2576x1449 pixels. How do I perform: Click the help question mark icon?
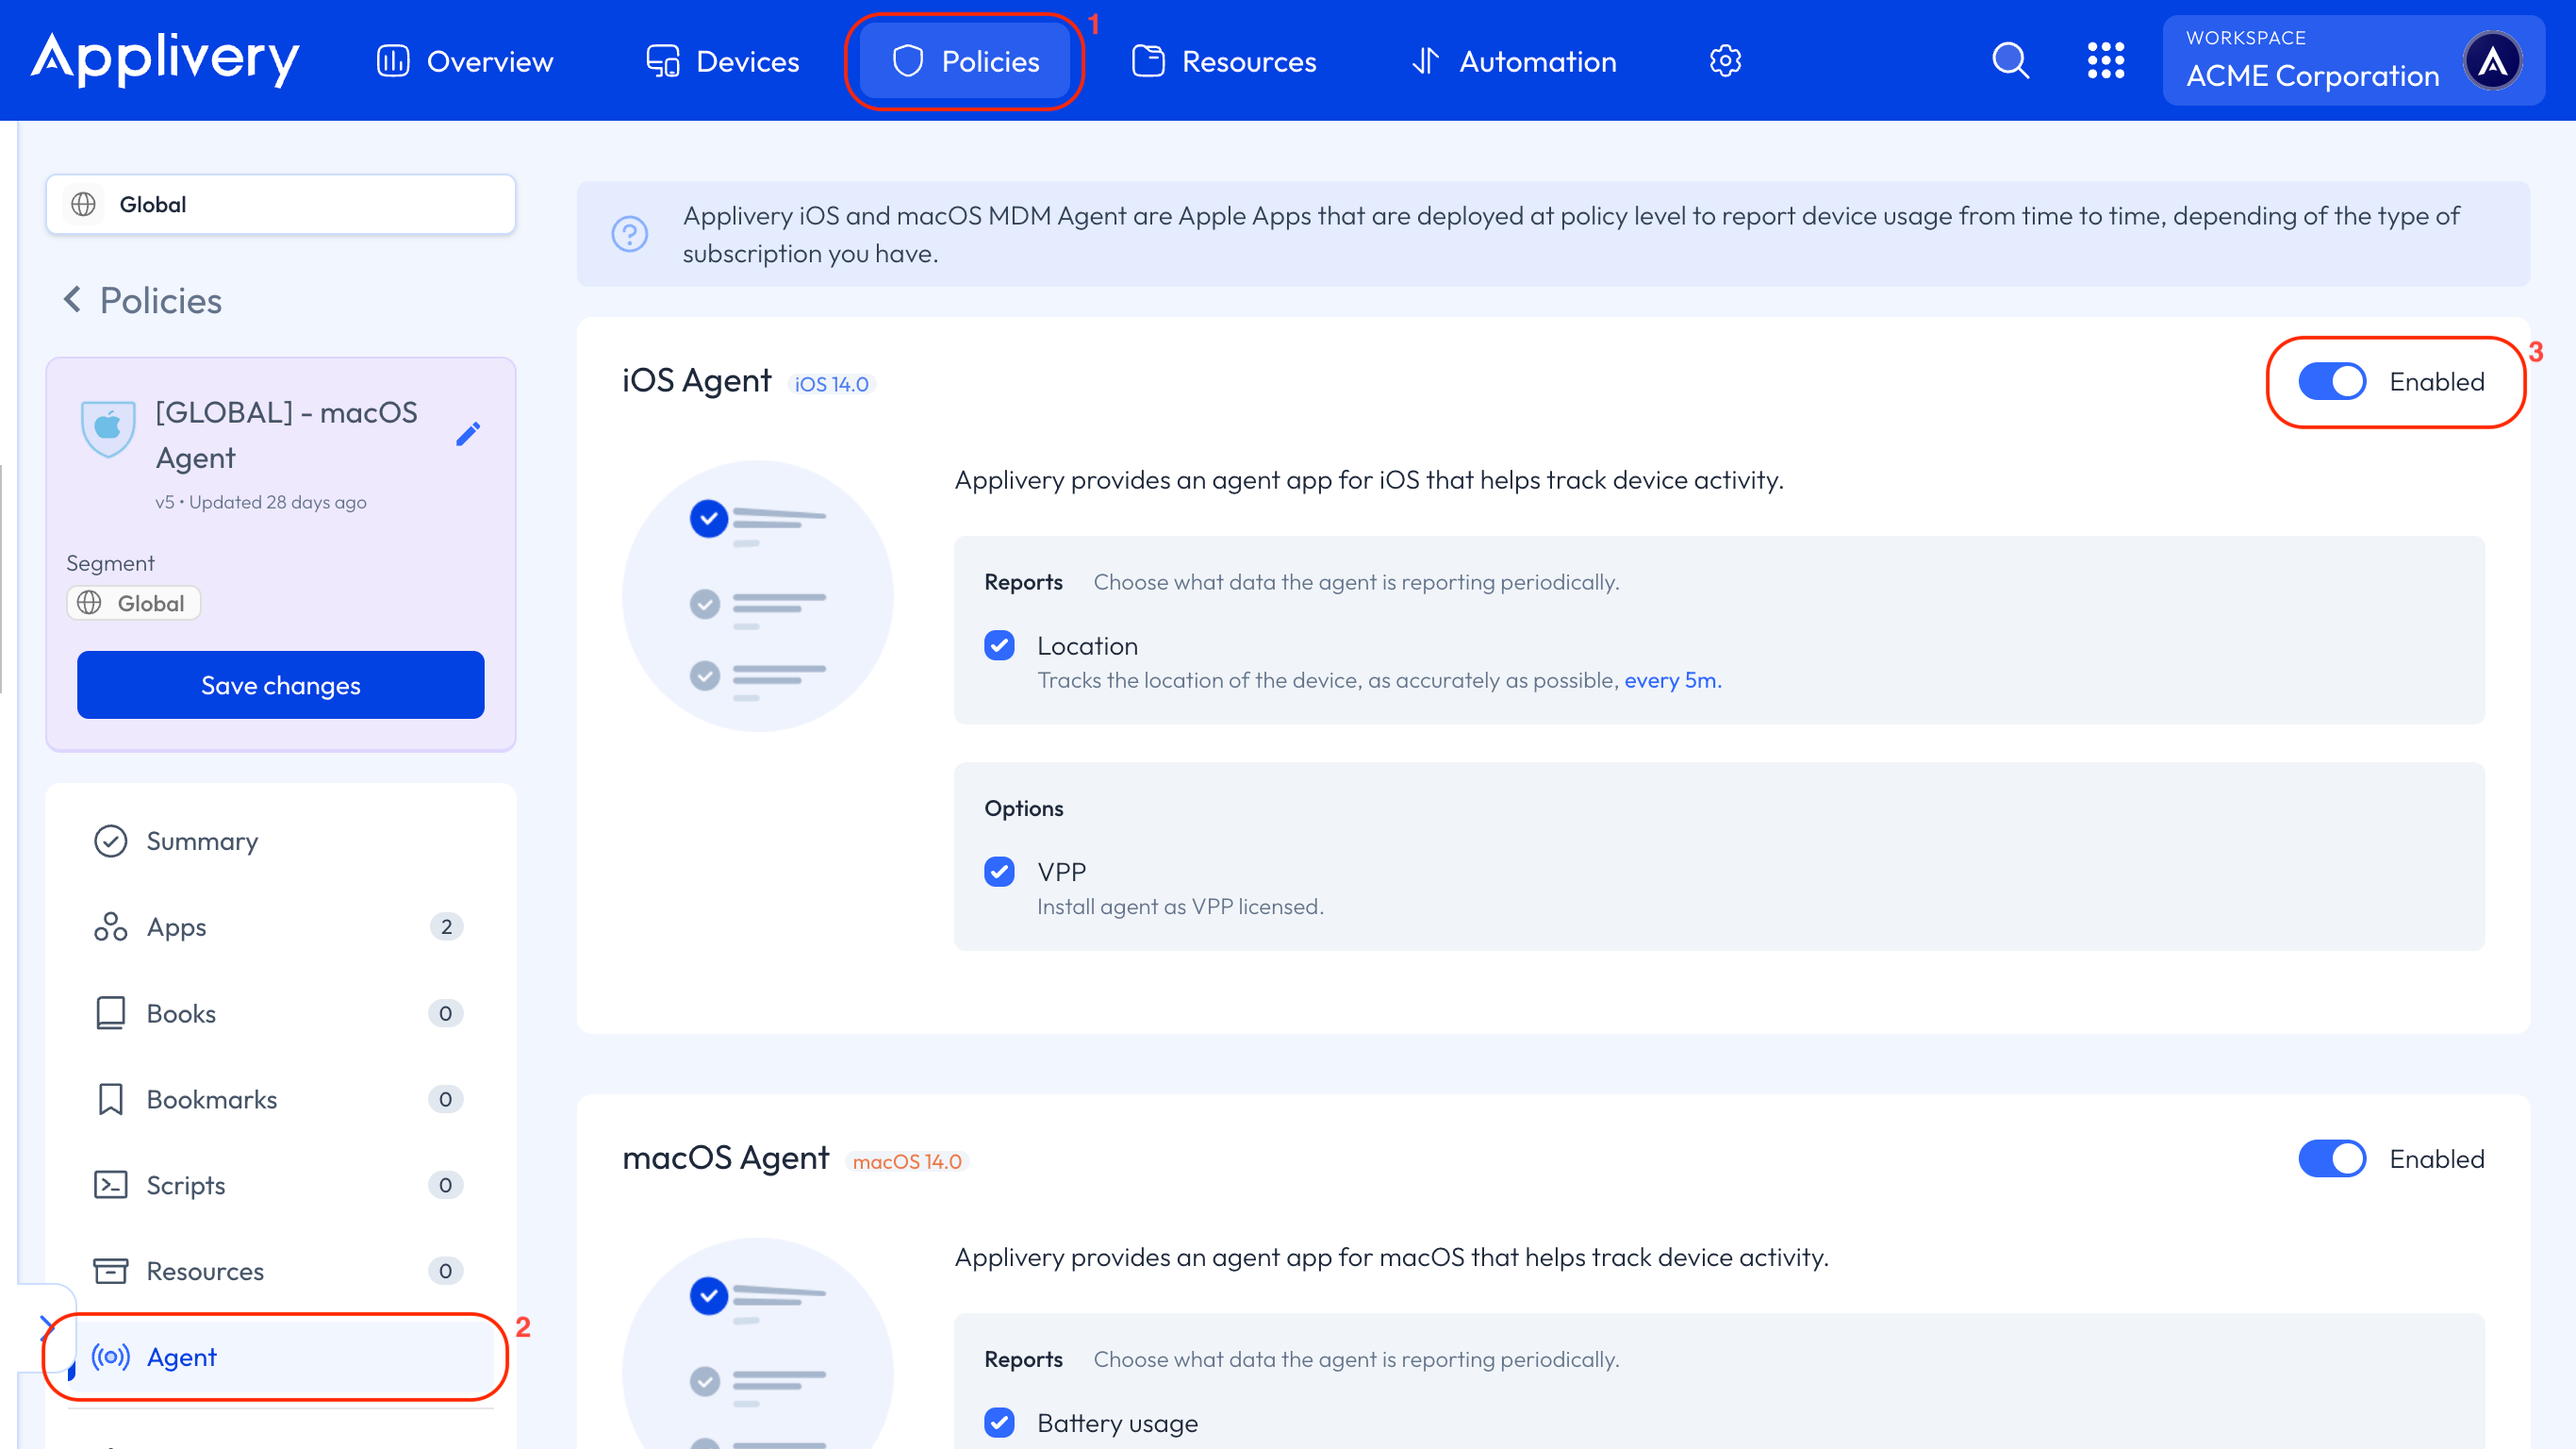pyautogui.click(x=630, y=234)
